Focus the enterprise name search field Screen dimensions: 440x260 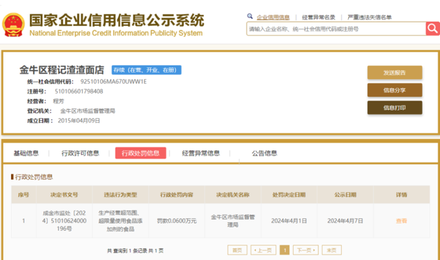(x=336, y=29)
